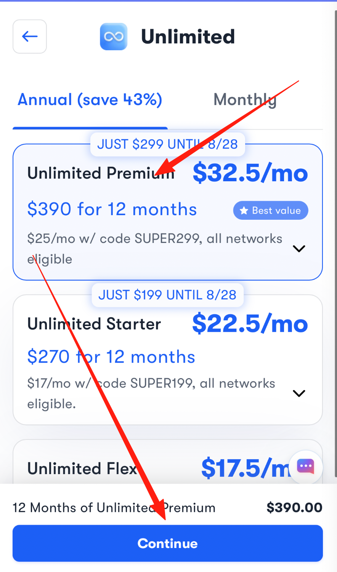Image resolution: width=337 pixels, height=572 pixels.
Task: Select the Unlimited Starter plan title
Action: tap(94, 324)
